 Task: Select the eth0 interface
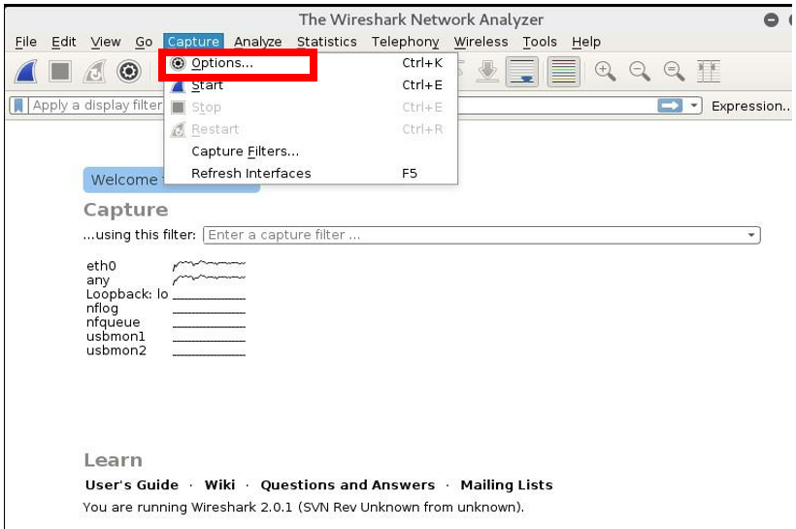click(101, 266)
